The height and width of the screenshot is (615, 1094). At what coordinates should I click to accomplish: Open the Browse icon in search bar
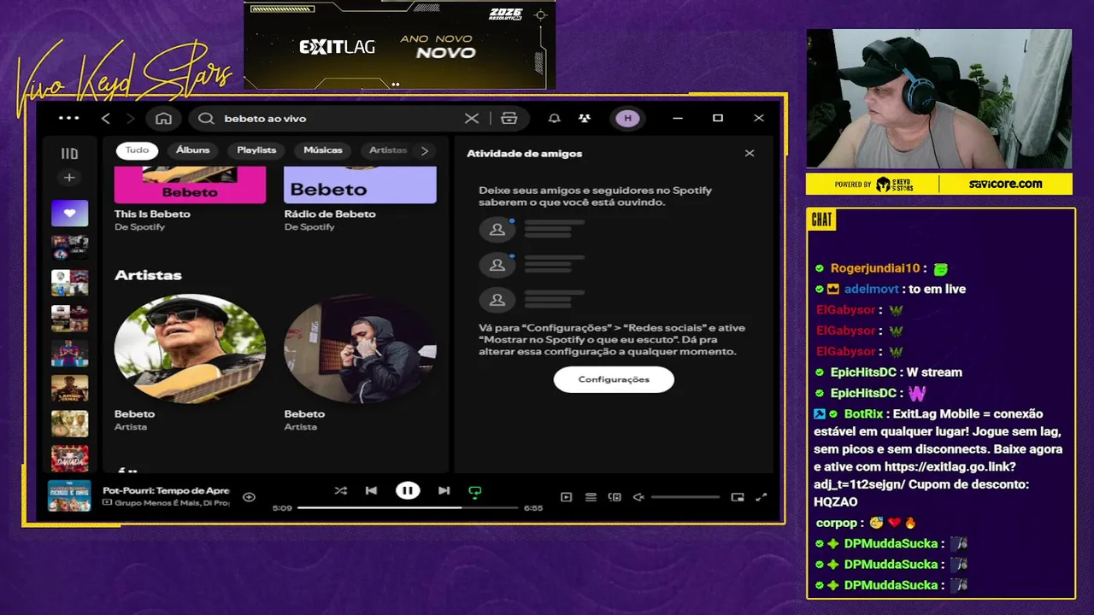click(509, 118)
